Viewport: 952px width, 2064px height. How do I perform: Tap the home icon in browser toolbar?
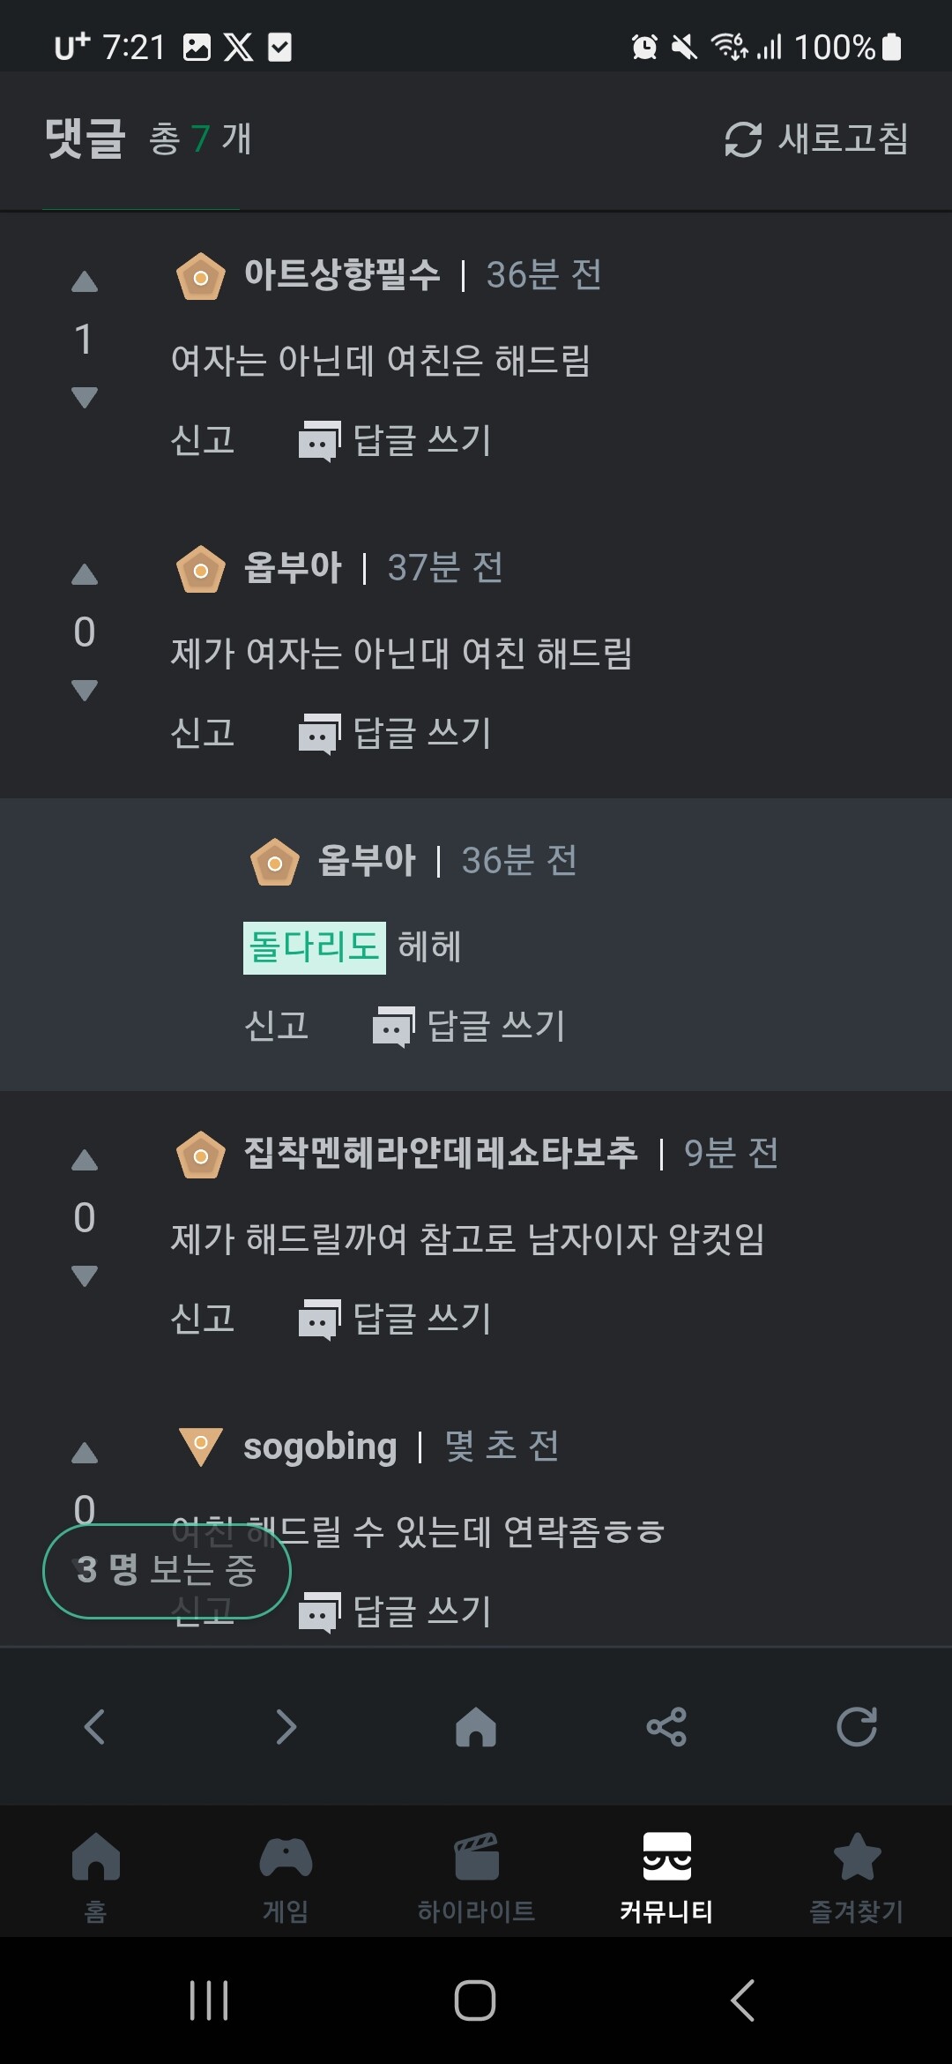[x=476, y=1726]
